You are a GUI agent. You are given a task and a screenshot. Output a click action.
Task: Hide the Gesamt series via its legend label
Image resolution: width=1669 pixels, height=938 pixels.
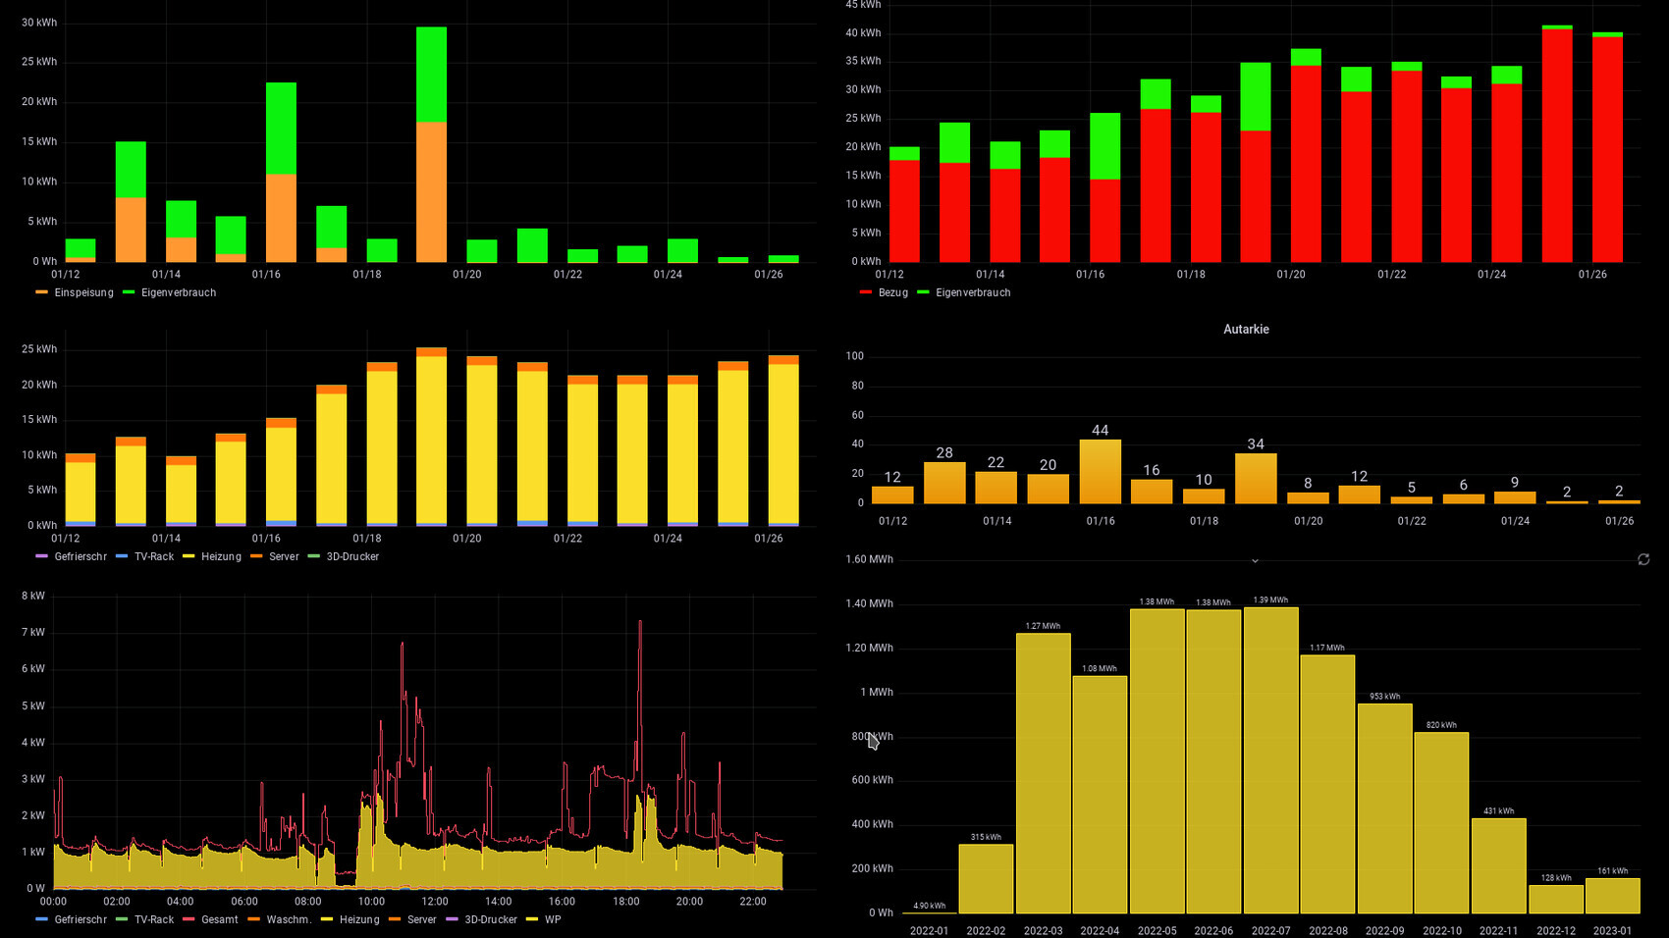pos(219,919)
